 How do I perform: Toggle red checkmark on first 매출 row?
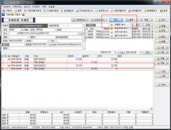pos(9,59)
